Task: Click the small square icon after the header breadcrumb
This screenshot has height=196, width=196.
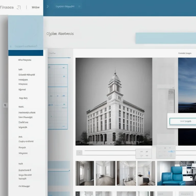Action: tap(79, 6)
